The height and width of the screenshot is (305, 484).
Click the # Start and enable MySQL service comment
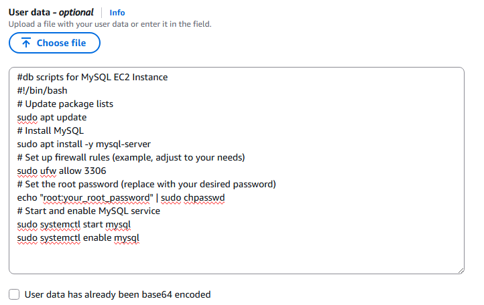tap(88, 211)
